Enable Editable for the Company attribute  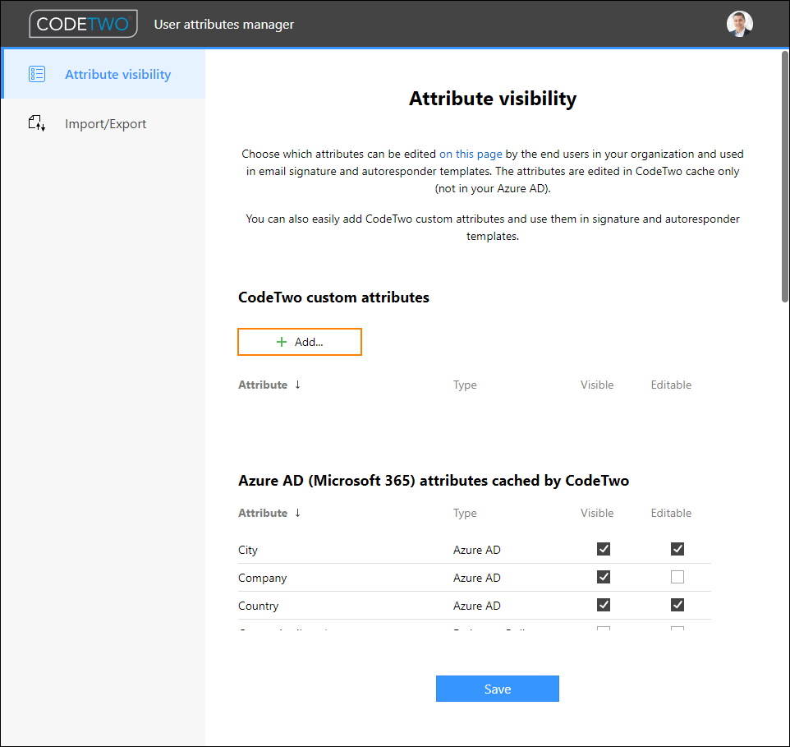(x=677, y=577)
